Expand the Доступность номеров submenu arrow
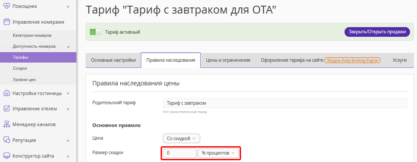Image resolution: width=417 pixels, height=162 pixels. tap(68, 47)
